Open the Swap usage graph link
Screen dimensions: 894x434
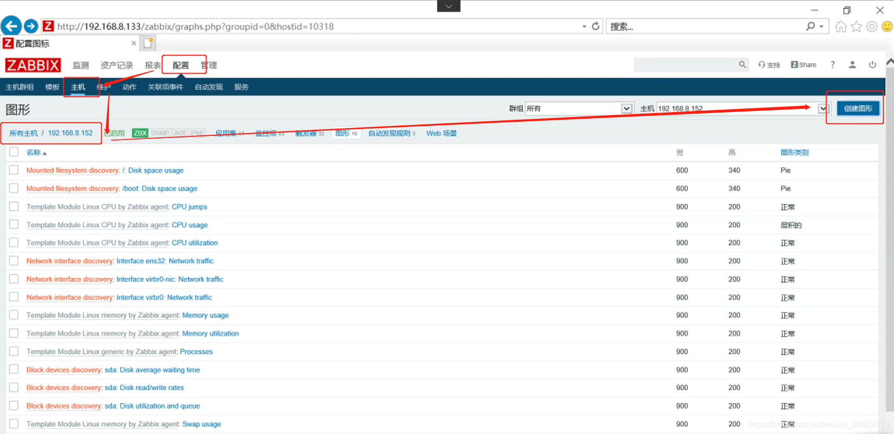201,424
